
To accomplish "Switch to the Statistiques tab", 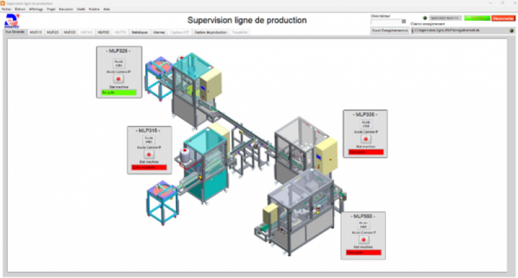I will tap(140, 32).
